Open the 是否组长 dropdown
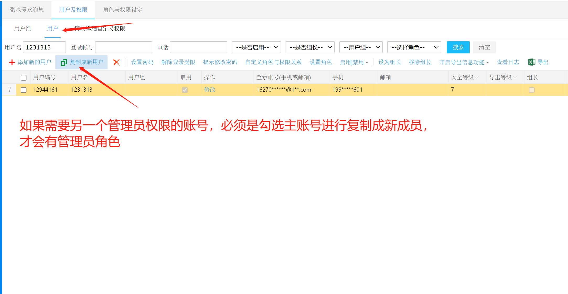This screenshot has width=568, height=294. [310, 47]
